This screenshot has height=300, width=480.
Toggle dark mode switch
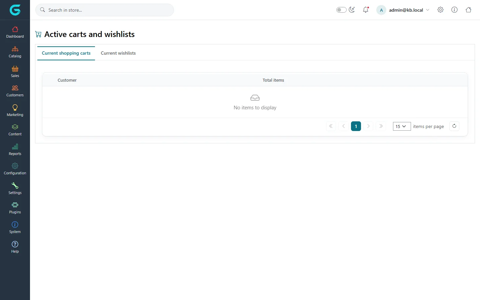pos(341,10)
